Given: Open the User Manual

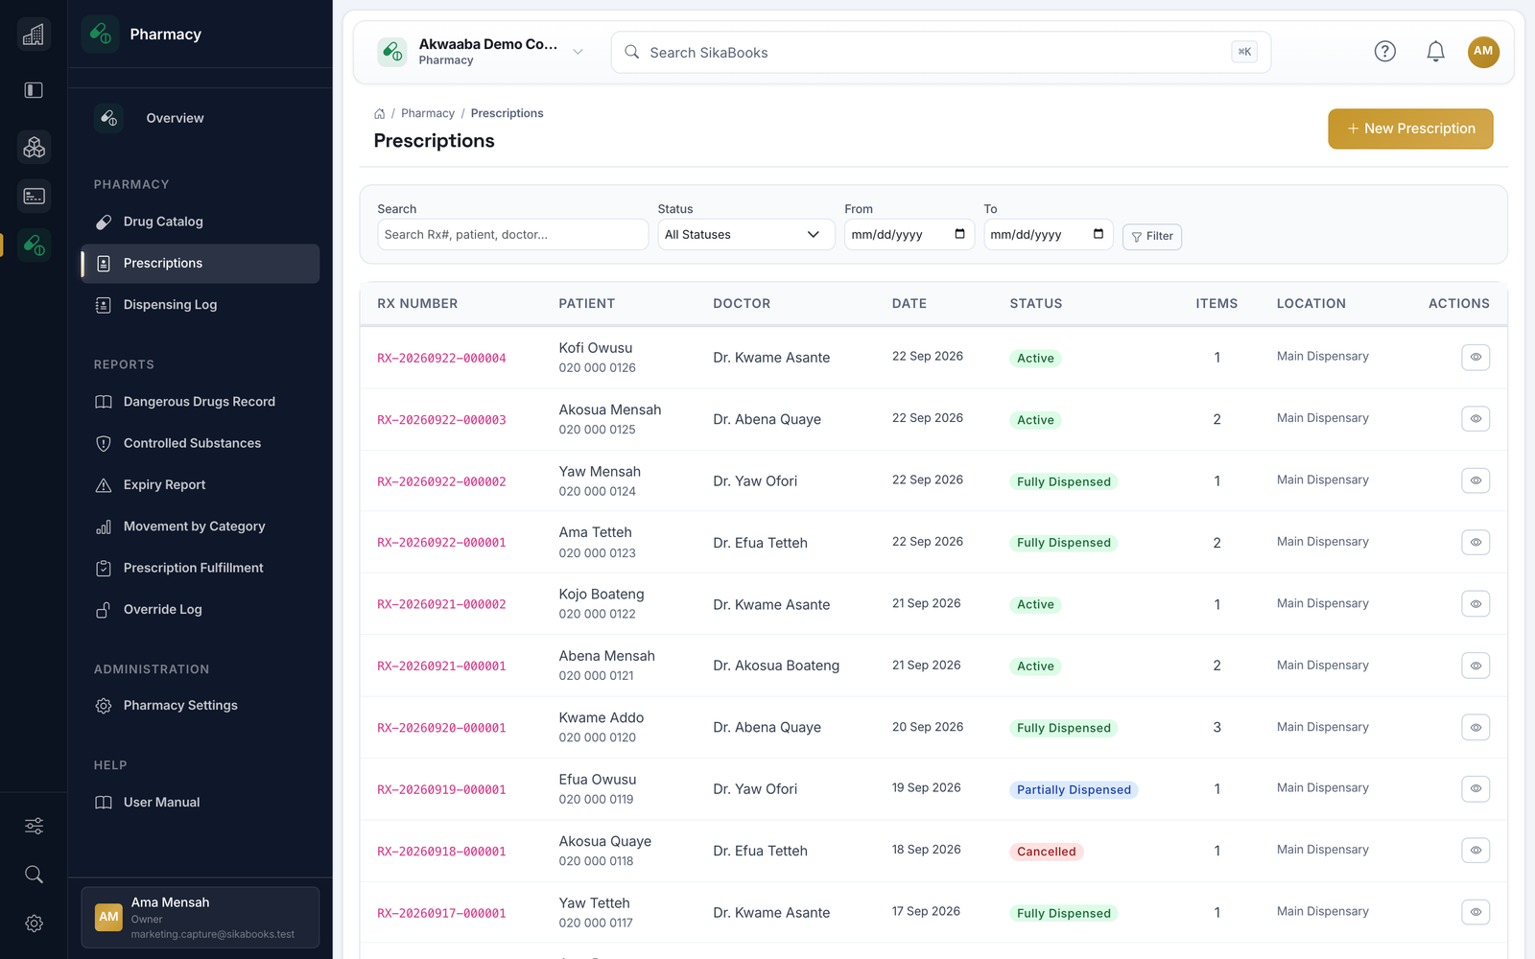Looking at the screenshot, I should [x=201, y=803].
